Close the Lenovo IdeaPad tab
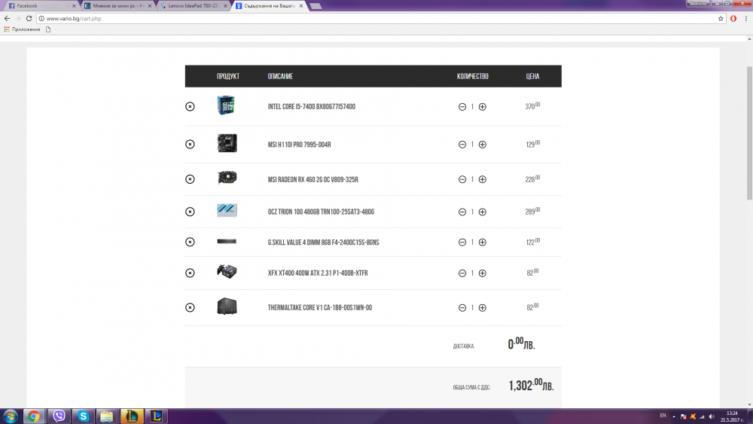 point(225,6)
